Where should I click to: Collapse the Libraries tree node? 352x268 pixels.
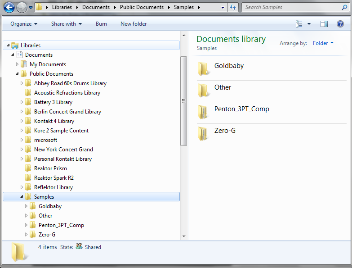pyautogui.click(x=8, y=45)
